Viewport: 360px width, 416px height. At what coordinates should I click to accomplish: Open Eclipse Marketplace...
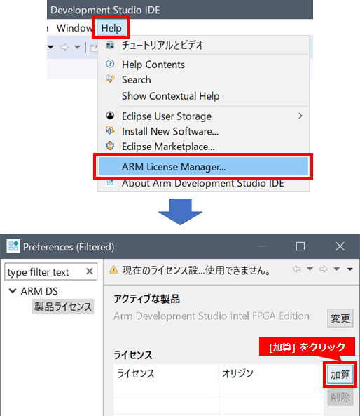pos(203,147)
